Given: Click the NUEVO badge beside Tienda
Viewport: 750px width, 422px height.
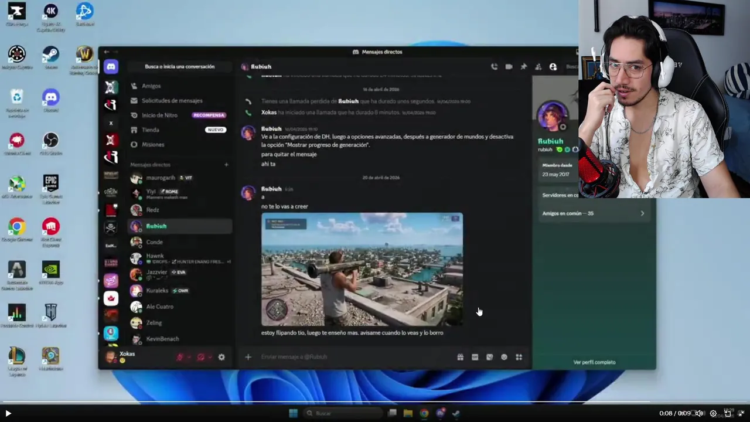Looking at the screenshot, I should 215,130.
